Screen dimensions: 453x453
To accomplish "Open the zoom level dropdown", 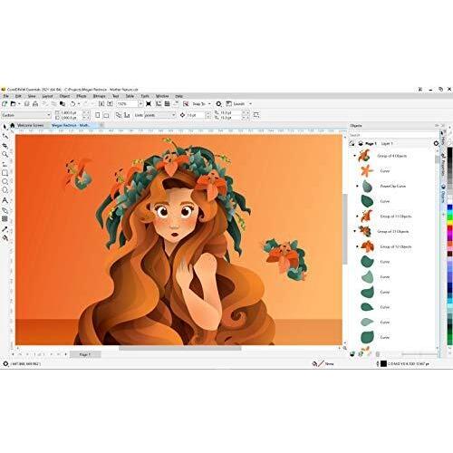I will click(140, 104).
